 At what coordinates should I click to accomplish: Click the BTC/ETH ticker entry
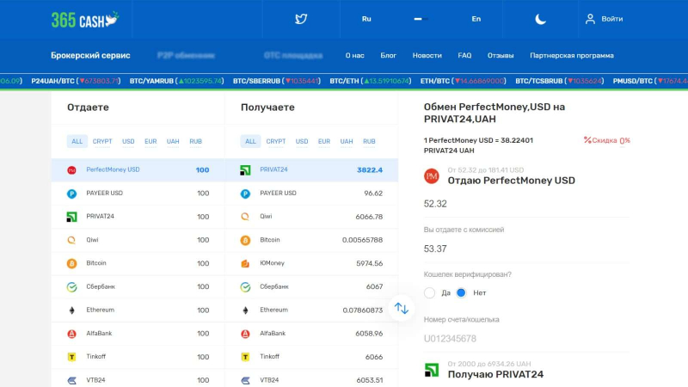tap(371, 81)
